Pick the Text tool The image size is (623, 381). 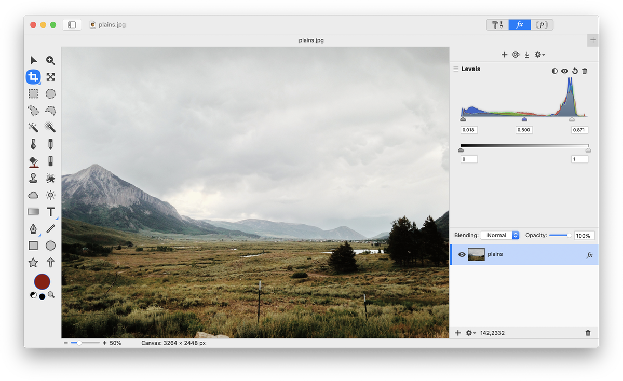tap(50, 212)
